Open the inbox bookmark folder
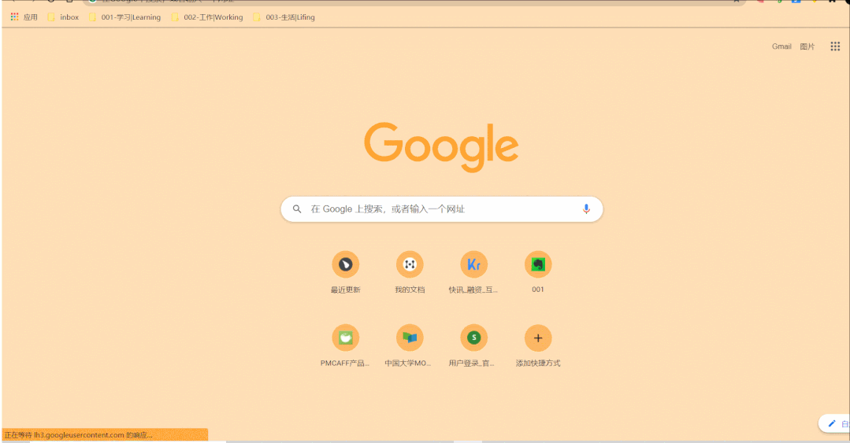Viewport: 850px width, 443px height. 63,17
